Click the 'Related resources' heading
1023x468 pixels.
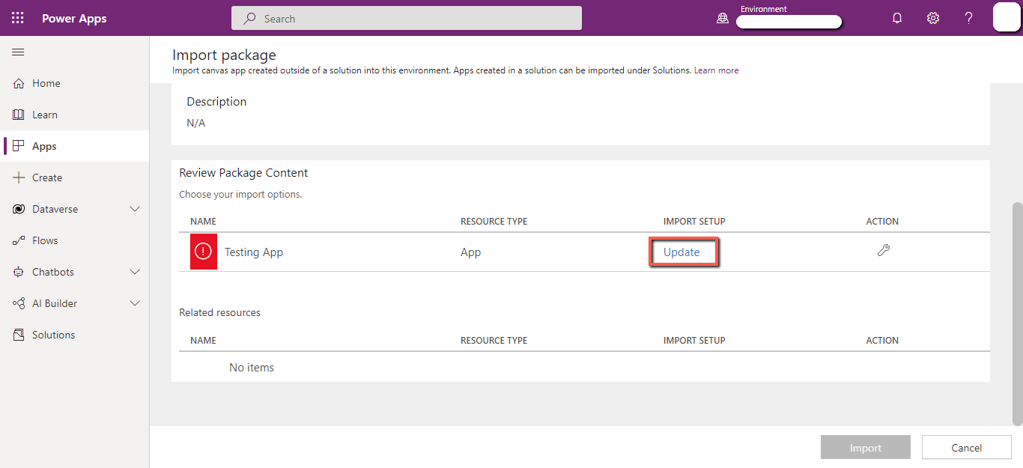pyautogui.click(x=219, y=312)
